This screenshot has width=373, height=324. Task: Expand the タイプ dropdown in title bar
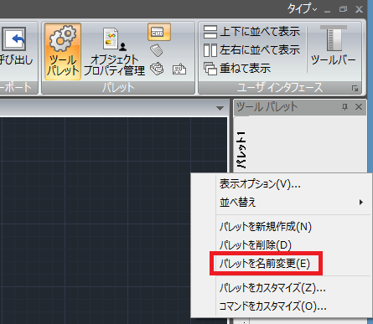[x=303, y=8]
